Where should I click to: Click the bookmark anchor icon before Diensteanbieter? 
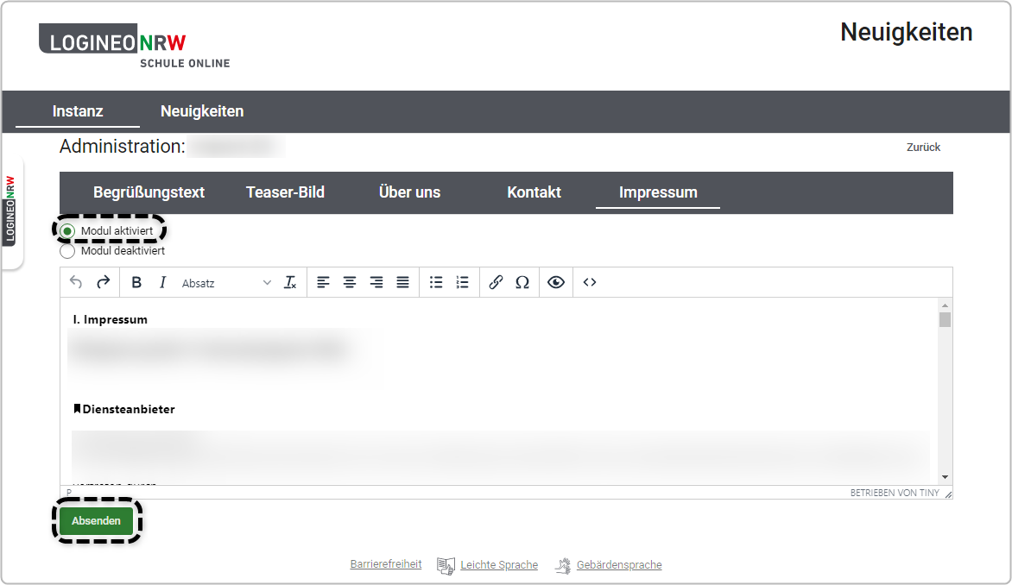click(78, 408)
